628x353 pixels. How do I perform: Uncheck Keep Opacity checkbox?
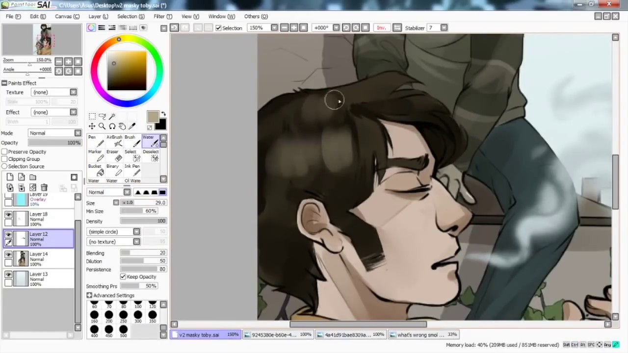[x=123, y=277]
